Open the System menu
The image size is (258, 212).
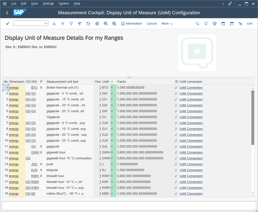tap(64, 4)
